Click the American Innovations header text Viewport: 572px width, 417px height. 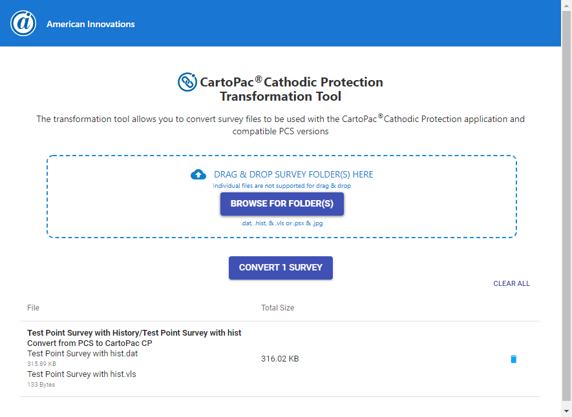(90, 24)
